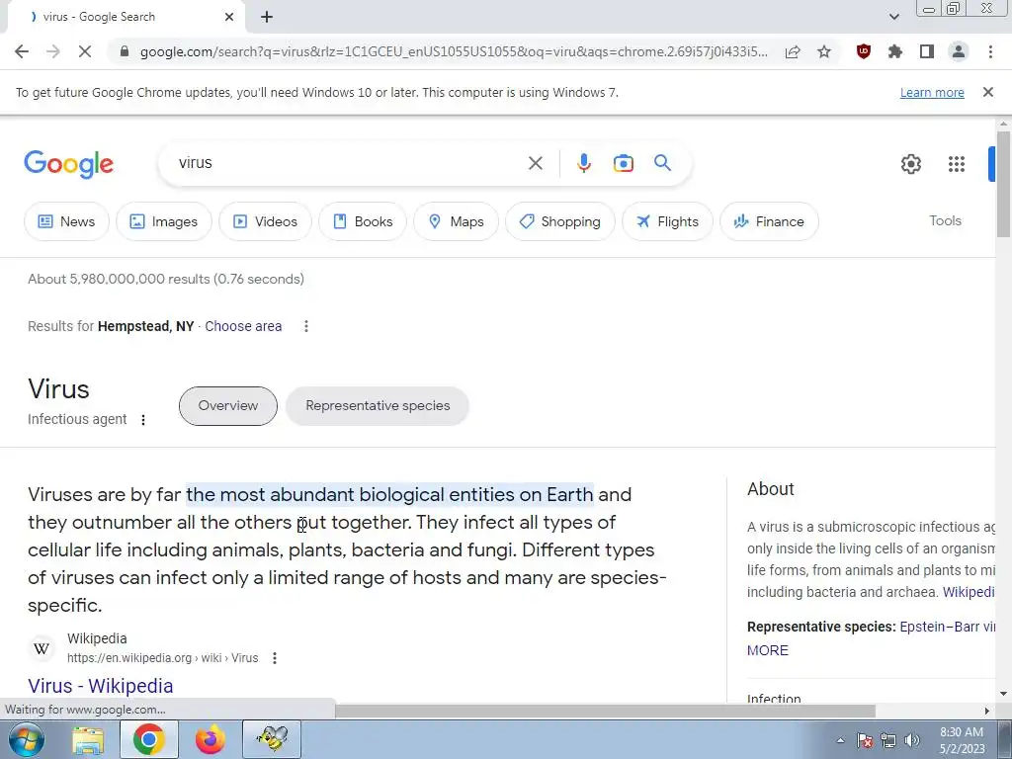
Task: Open the Wikipedia result's three-dot menu
Action: point(275,658)
